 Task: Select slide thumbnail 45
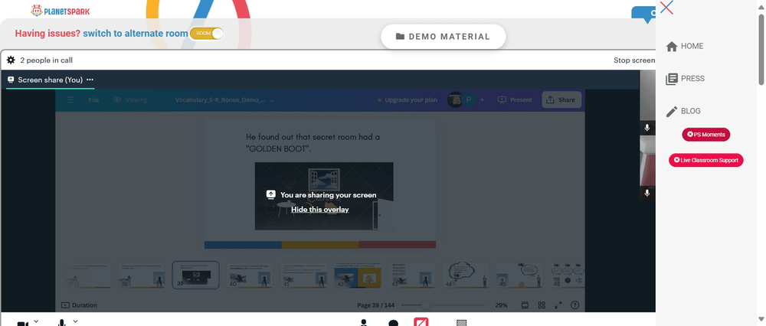(x=521, y=275)
